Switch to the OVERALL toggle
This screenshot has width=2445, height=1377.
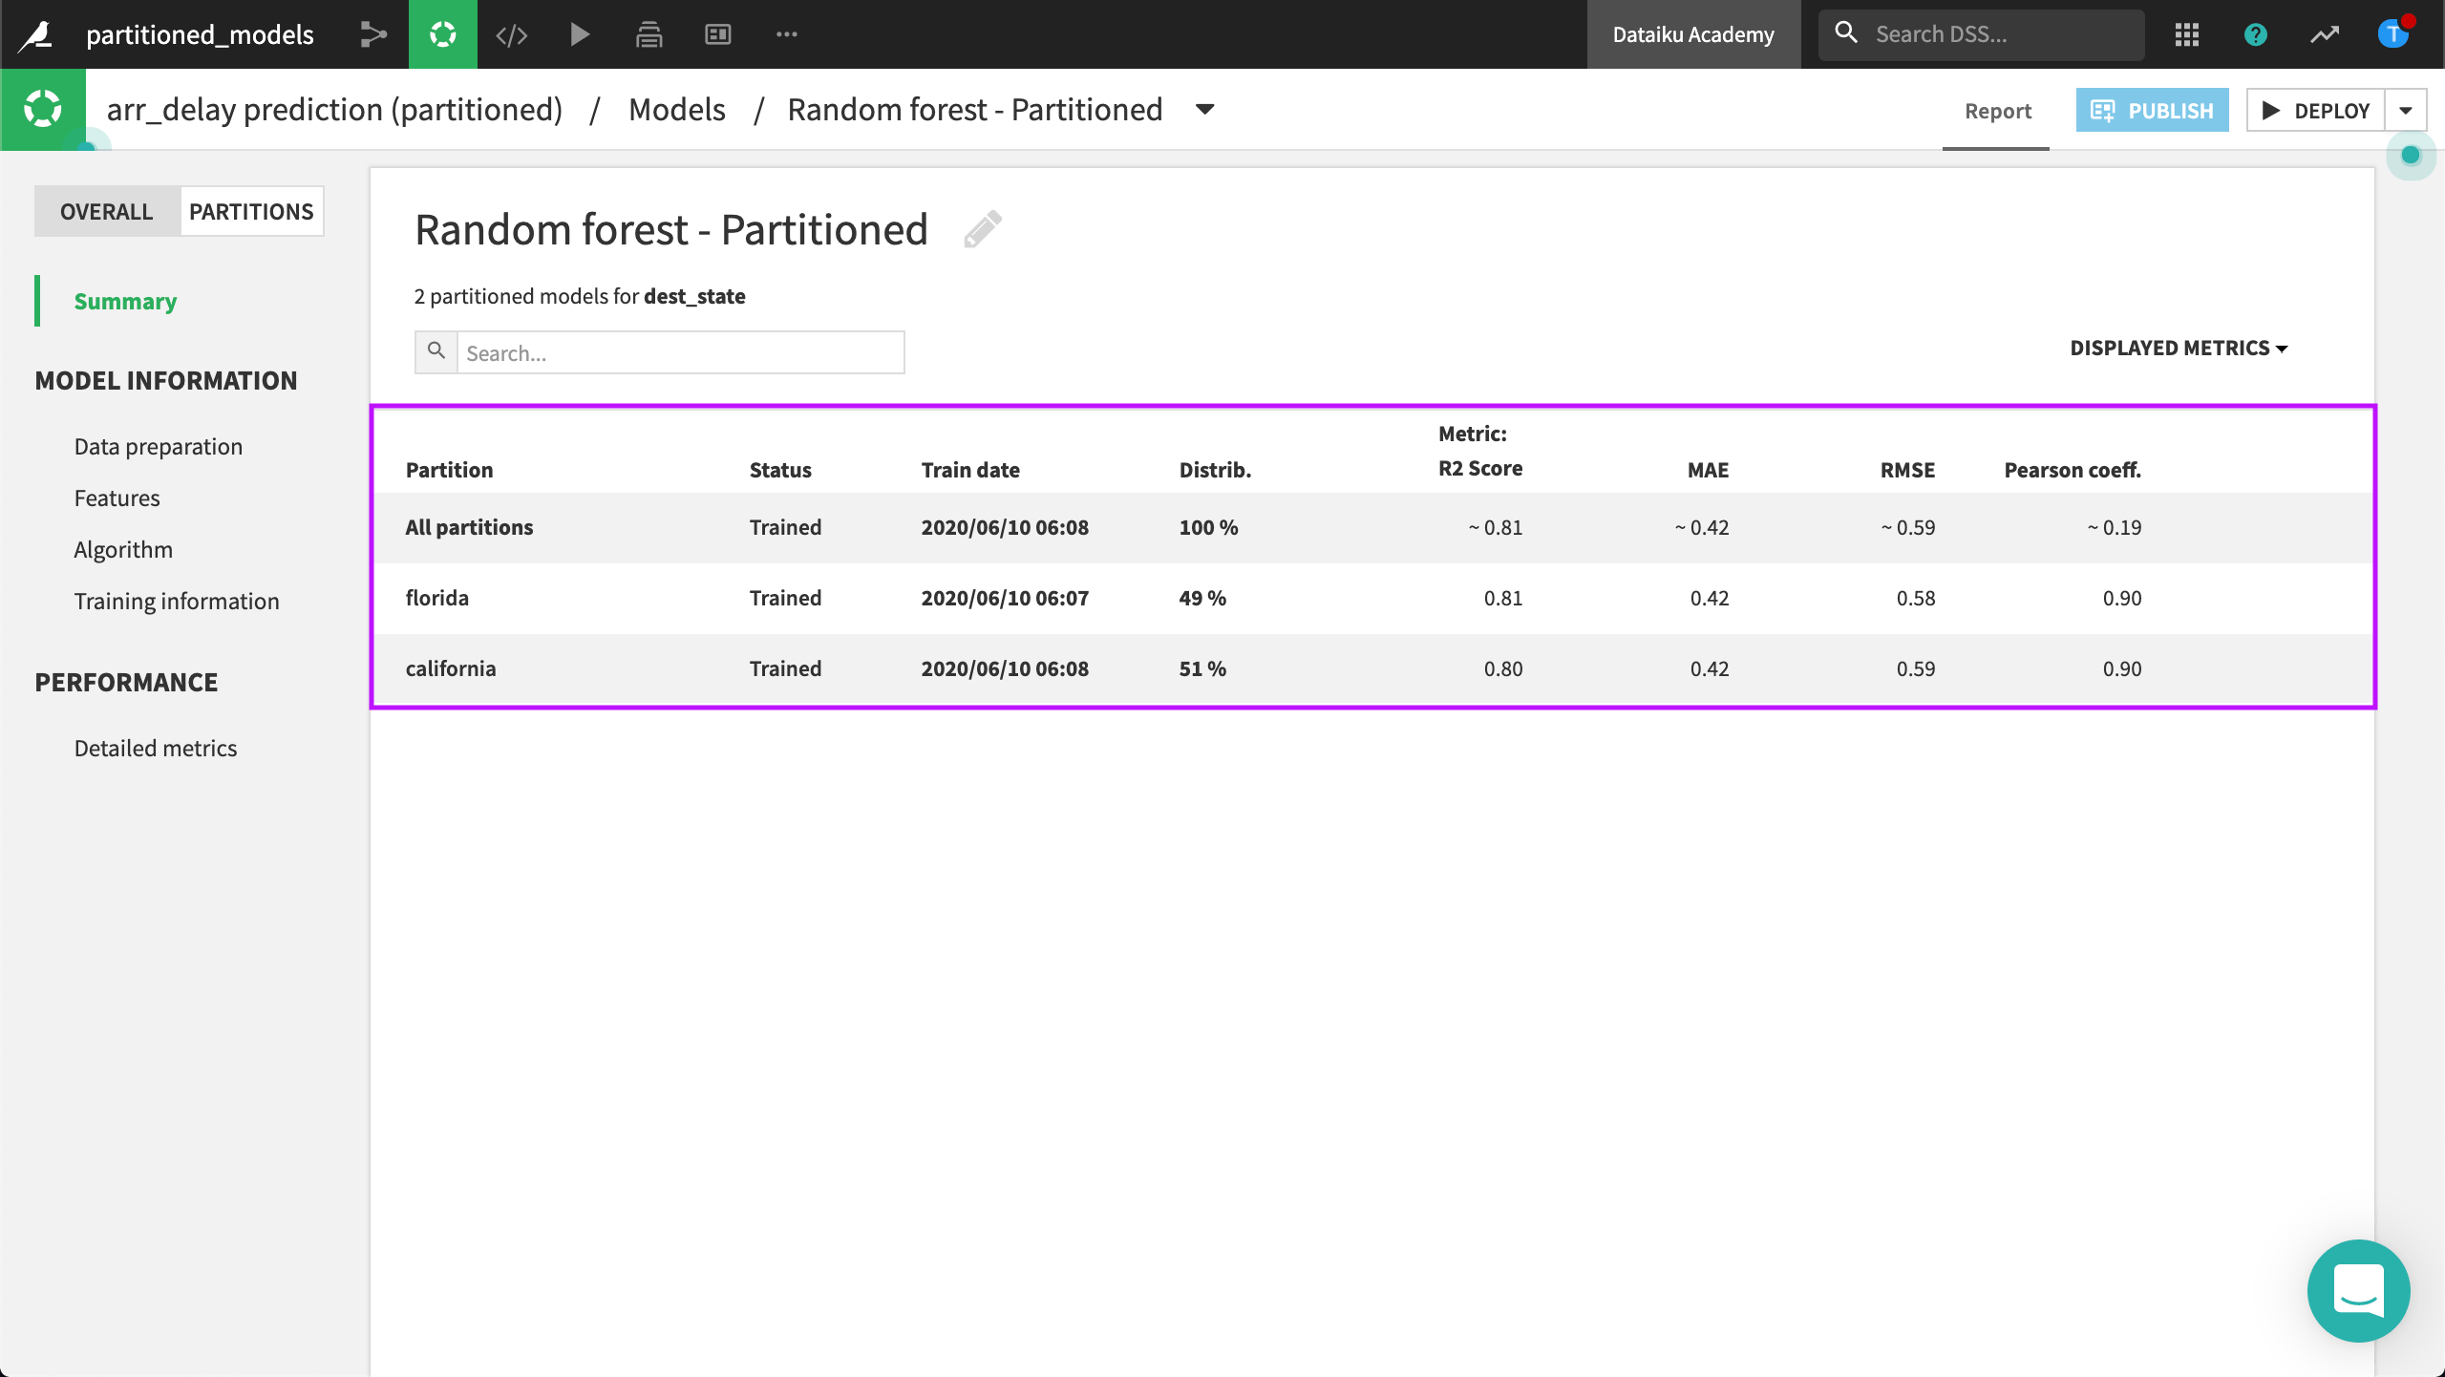click(106, 211)
